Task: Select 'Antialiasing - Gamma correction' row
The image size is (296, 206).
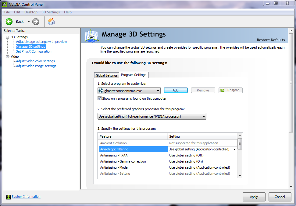Action: click(167, 161)
